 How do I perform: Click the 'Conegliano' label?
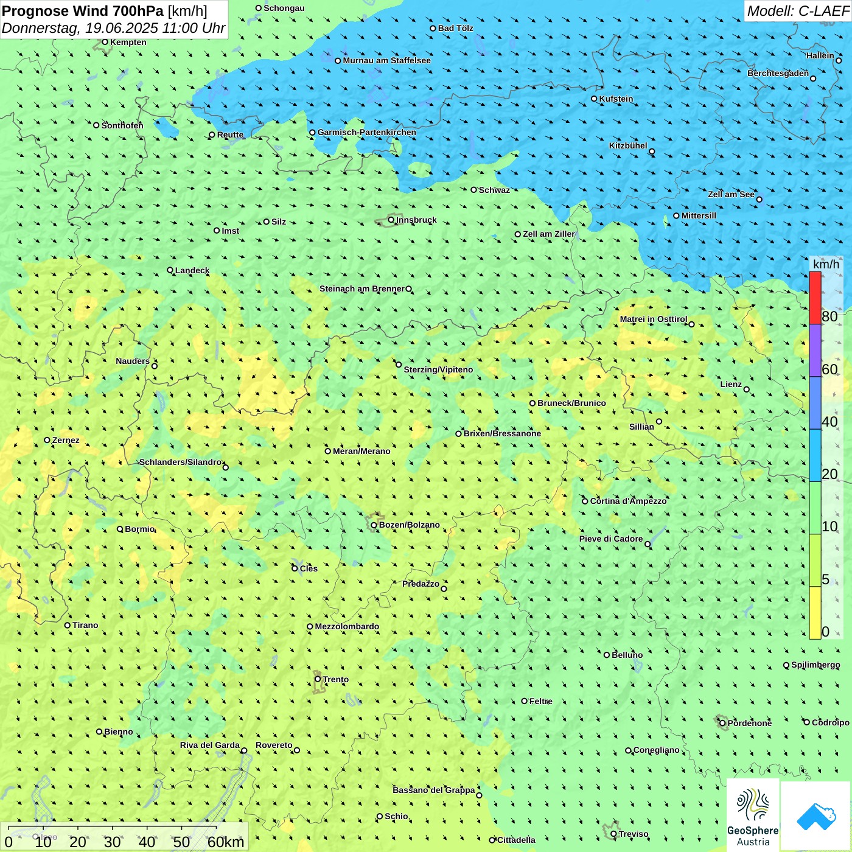point(657,750)
